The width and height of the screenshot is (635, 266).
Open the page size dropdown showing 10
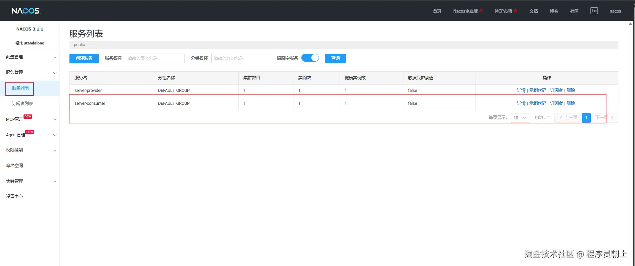pos(520,118)
